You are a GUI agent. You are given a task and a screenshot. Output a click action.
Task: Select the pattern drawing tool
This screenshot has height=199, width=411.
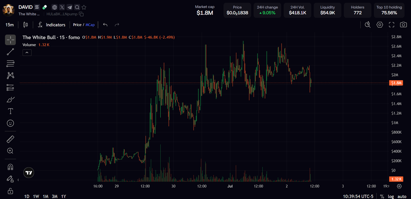[10, 75]
